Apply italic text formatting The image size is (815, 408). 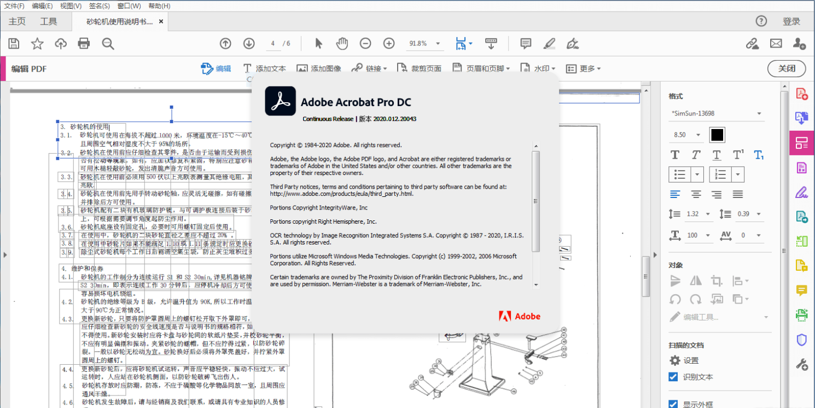click(x=696, y=155)
